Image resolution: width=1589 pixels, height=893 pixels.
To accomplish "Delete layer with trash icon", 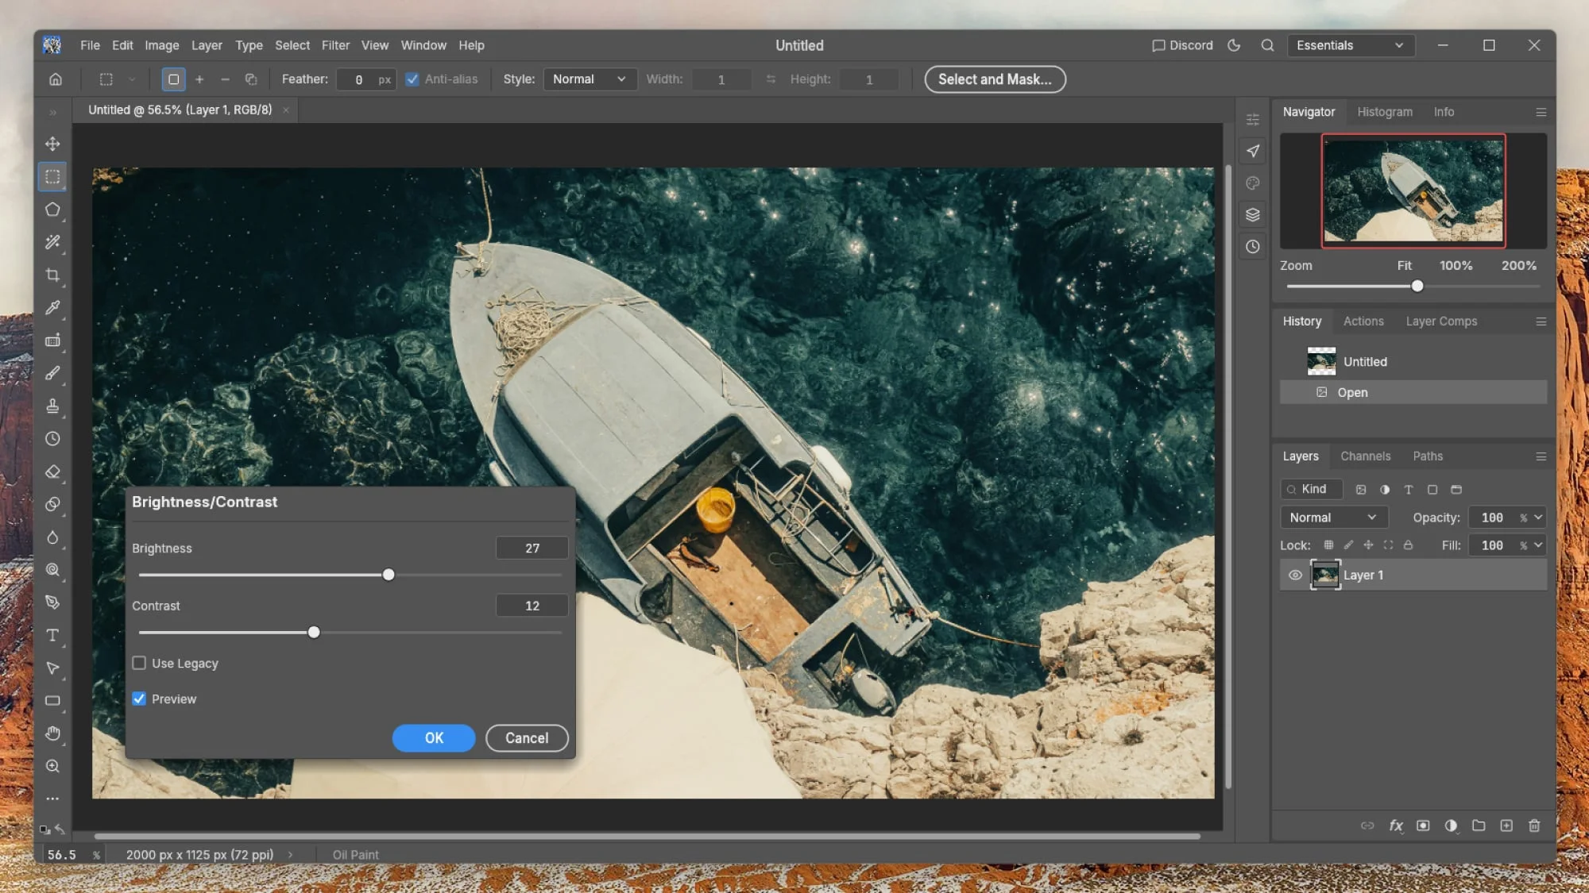I will (1534, 826).
